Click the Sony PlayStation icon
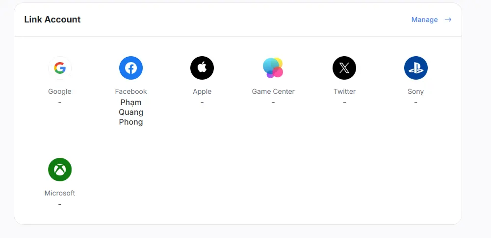Image resolution: width=491 pixels, height=238 pixels. (x=415, y=68)
